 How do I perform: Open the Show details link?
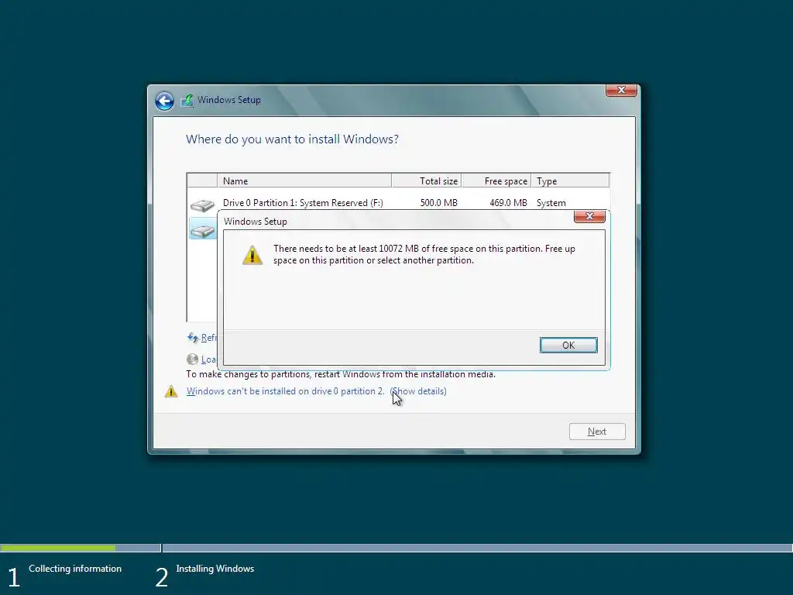click(418, 391)
